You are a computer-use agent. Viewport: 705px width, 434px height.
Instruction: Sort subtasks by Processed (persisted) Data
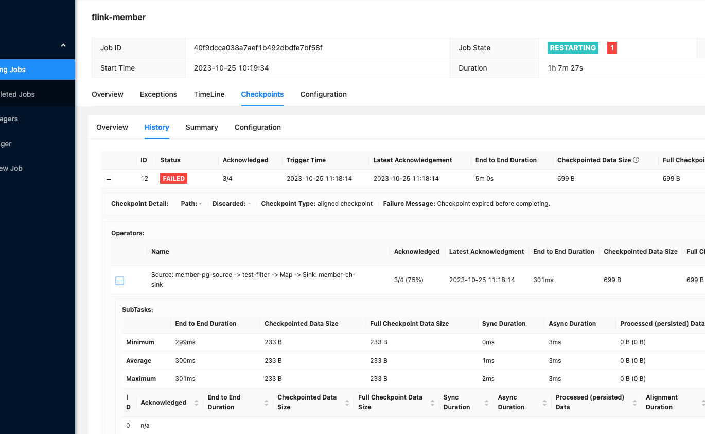coord(634,403)
